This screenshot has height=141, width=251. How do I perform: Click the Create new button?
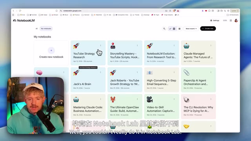tap(208, 29)
